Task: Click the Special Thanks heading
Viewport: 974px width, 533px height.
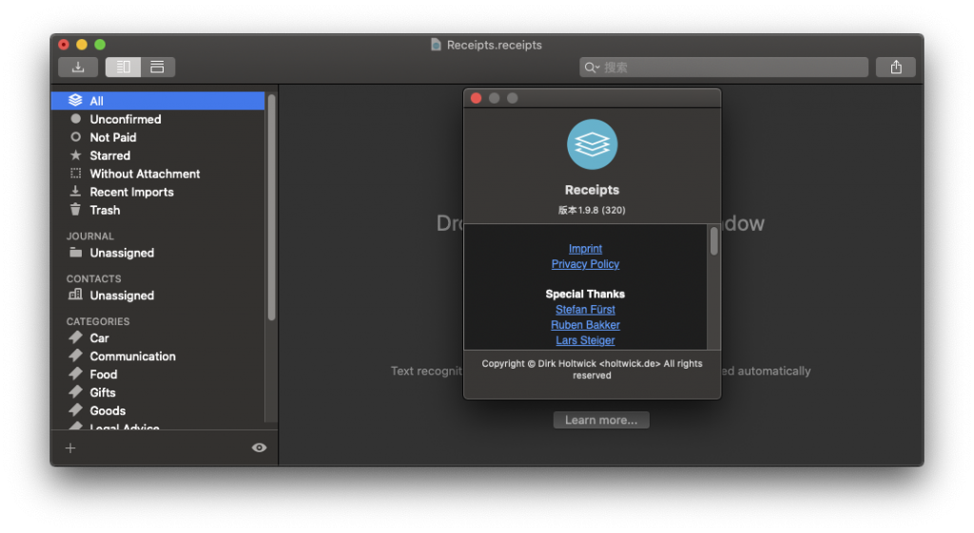Action: 585,295
